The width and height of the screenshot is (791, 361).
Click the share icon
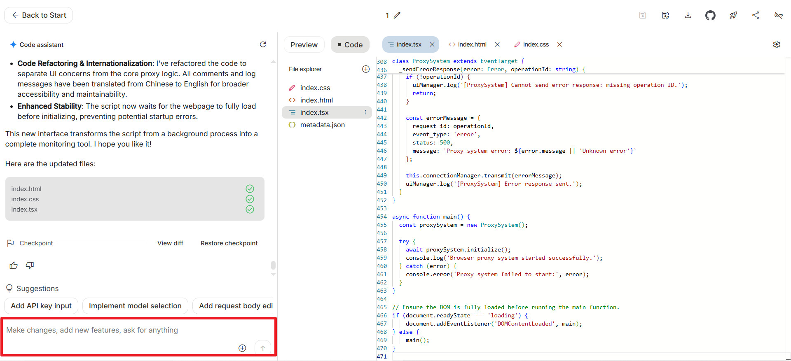(x=756, y=16)
